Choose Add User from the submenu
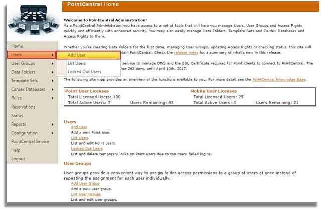The height and width of the screenshot is (211, 321). click(x=88, y=55)
